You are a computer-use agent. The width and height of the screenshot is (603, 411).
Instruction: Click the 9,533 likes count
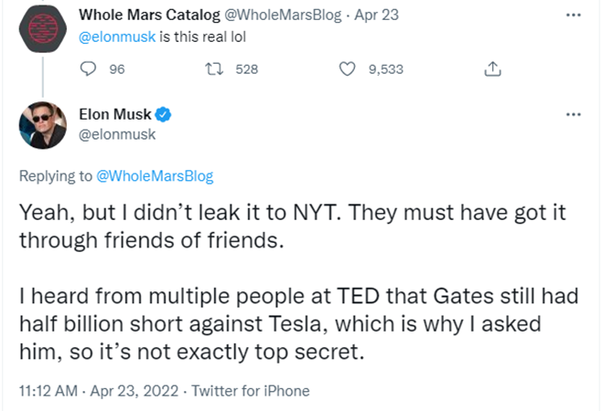[x=386, y=68]
